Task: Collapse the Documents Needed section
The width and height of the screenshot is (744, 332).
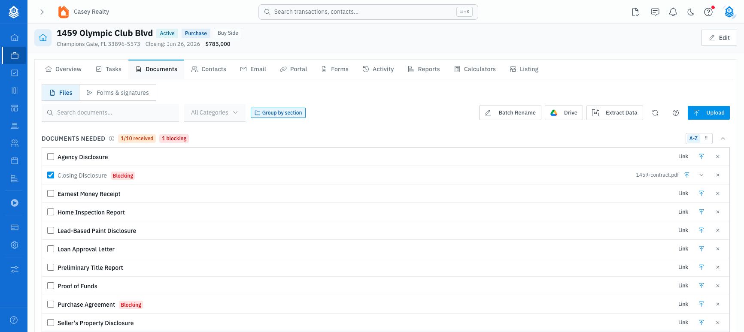Action: 723,139
